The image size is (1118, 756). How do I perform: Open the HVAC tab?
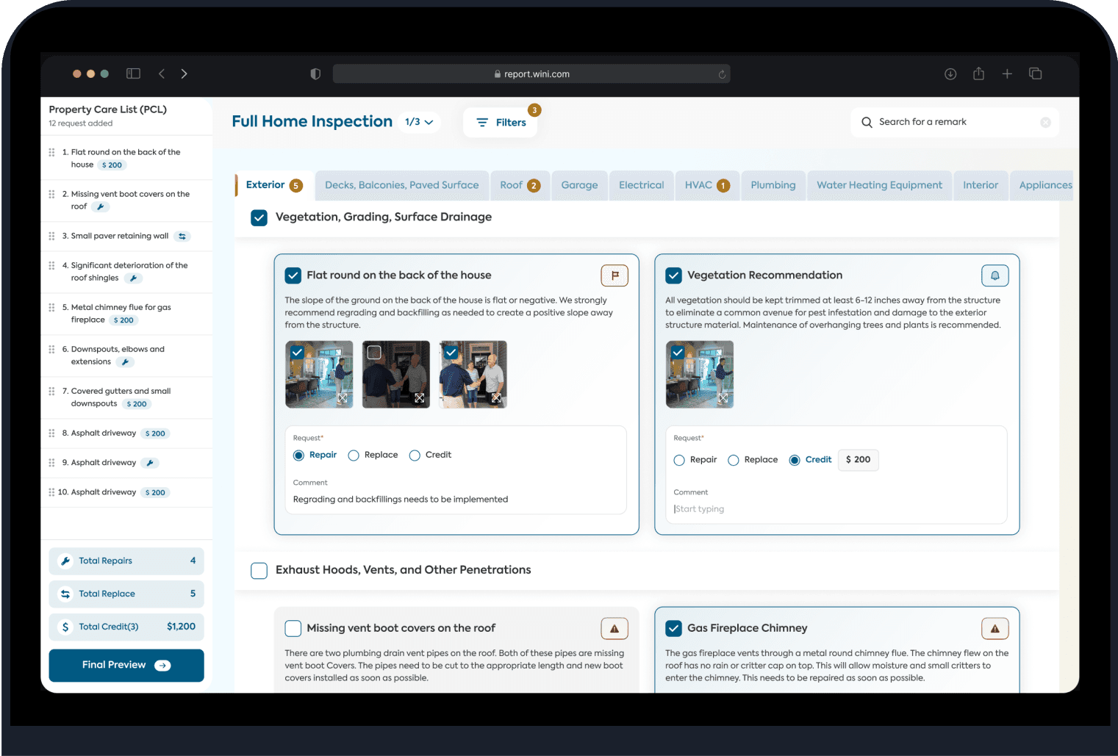pos(707,185)
